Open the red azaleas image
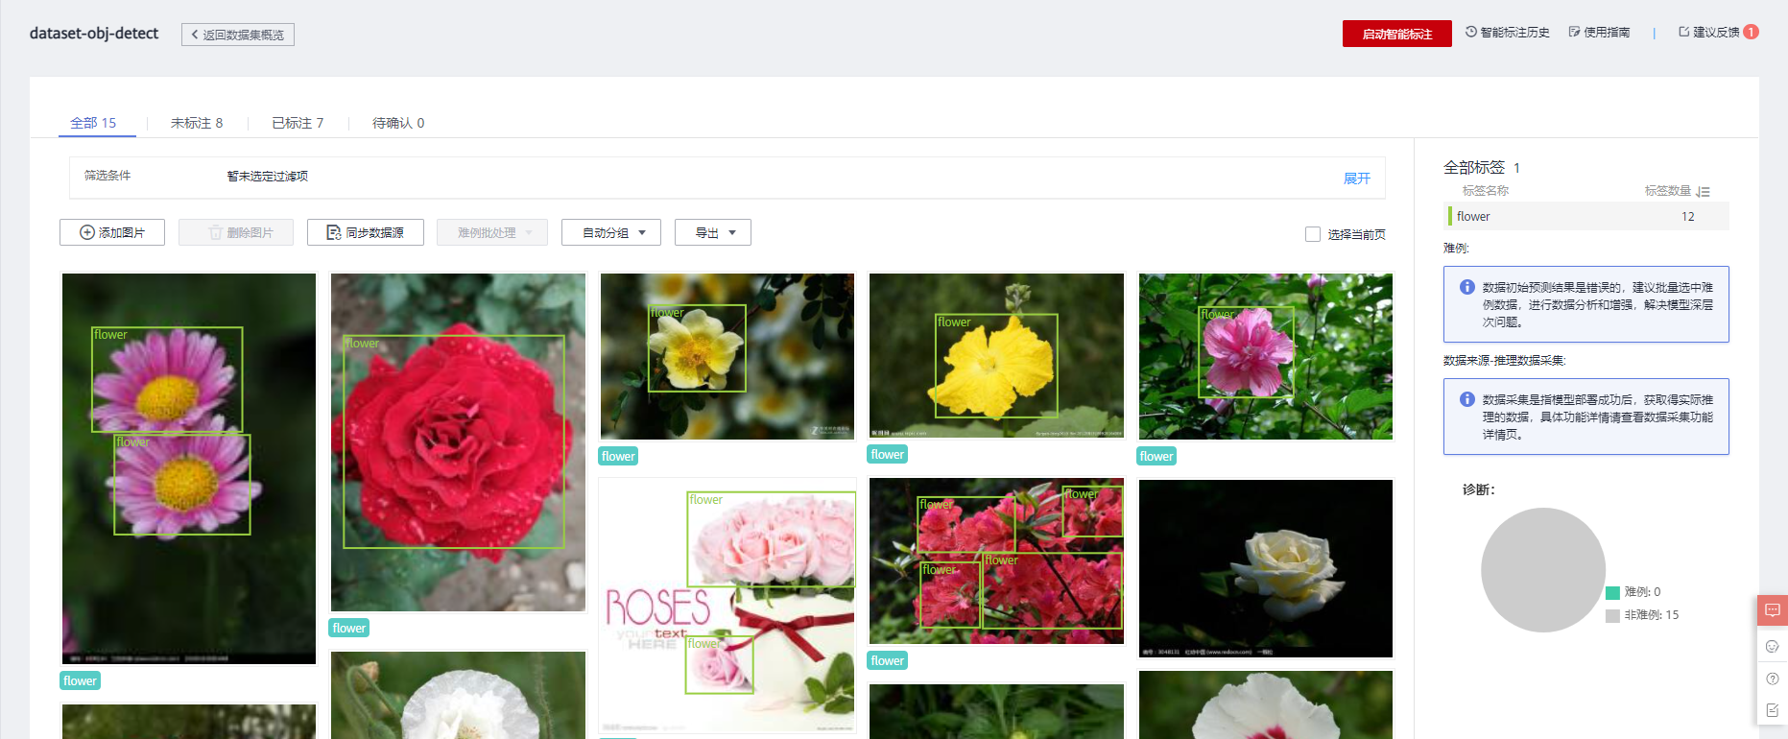Screen dimensions: 1788x739 point(996,561)
